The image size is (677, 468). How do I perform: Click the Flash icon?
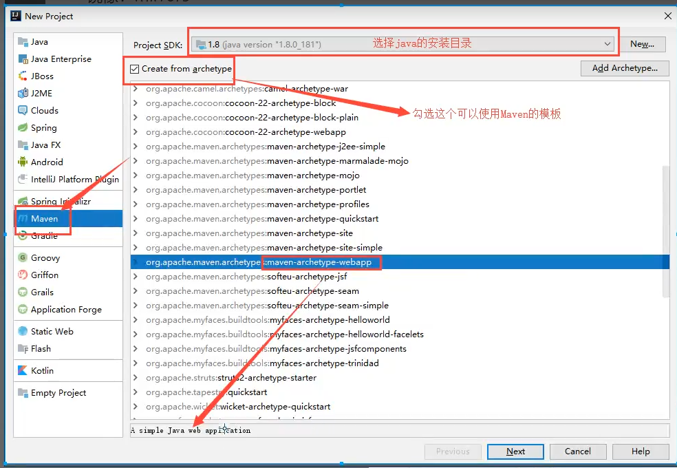click(x=23, y=348)
